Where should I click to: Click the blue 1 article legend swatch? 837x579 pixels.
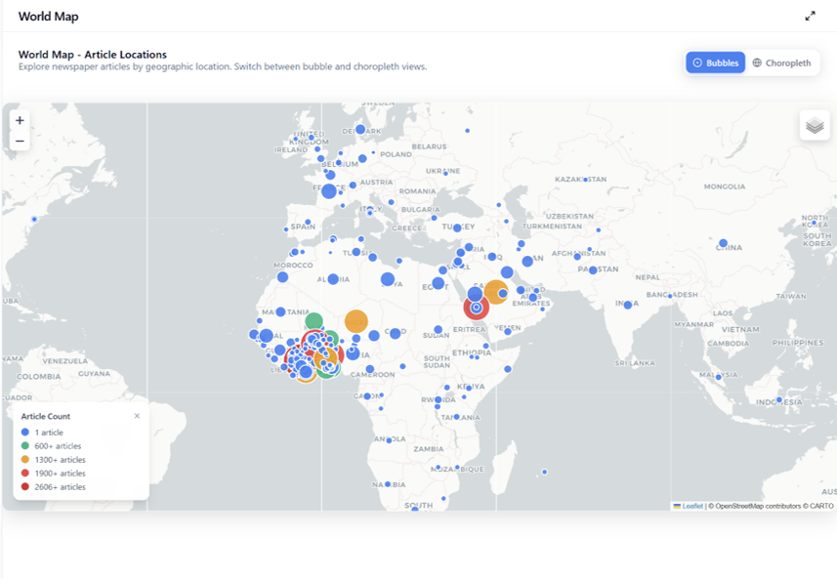(25, 433)
